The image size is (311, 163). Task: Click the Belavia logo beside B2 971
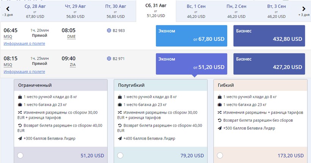pyautogui.click(x=109, y=59)
